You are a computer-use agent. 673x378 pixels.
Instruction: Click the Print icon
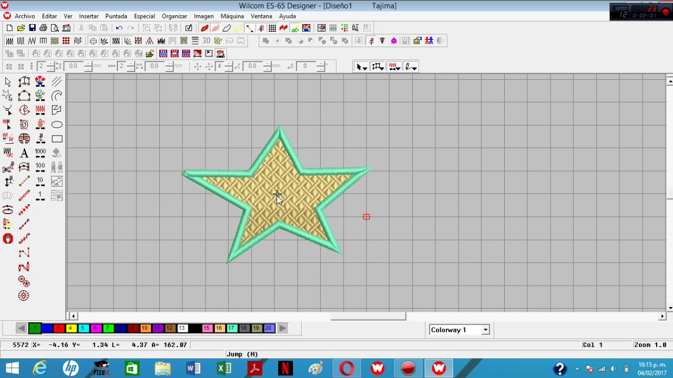click(x=43, y=28)
